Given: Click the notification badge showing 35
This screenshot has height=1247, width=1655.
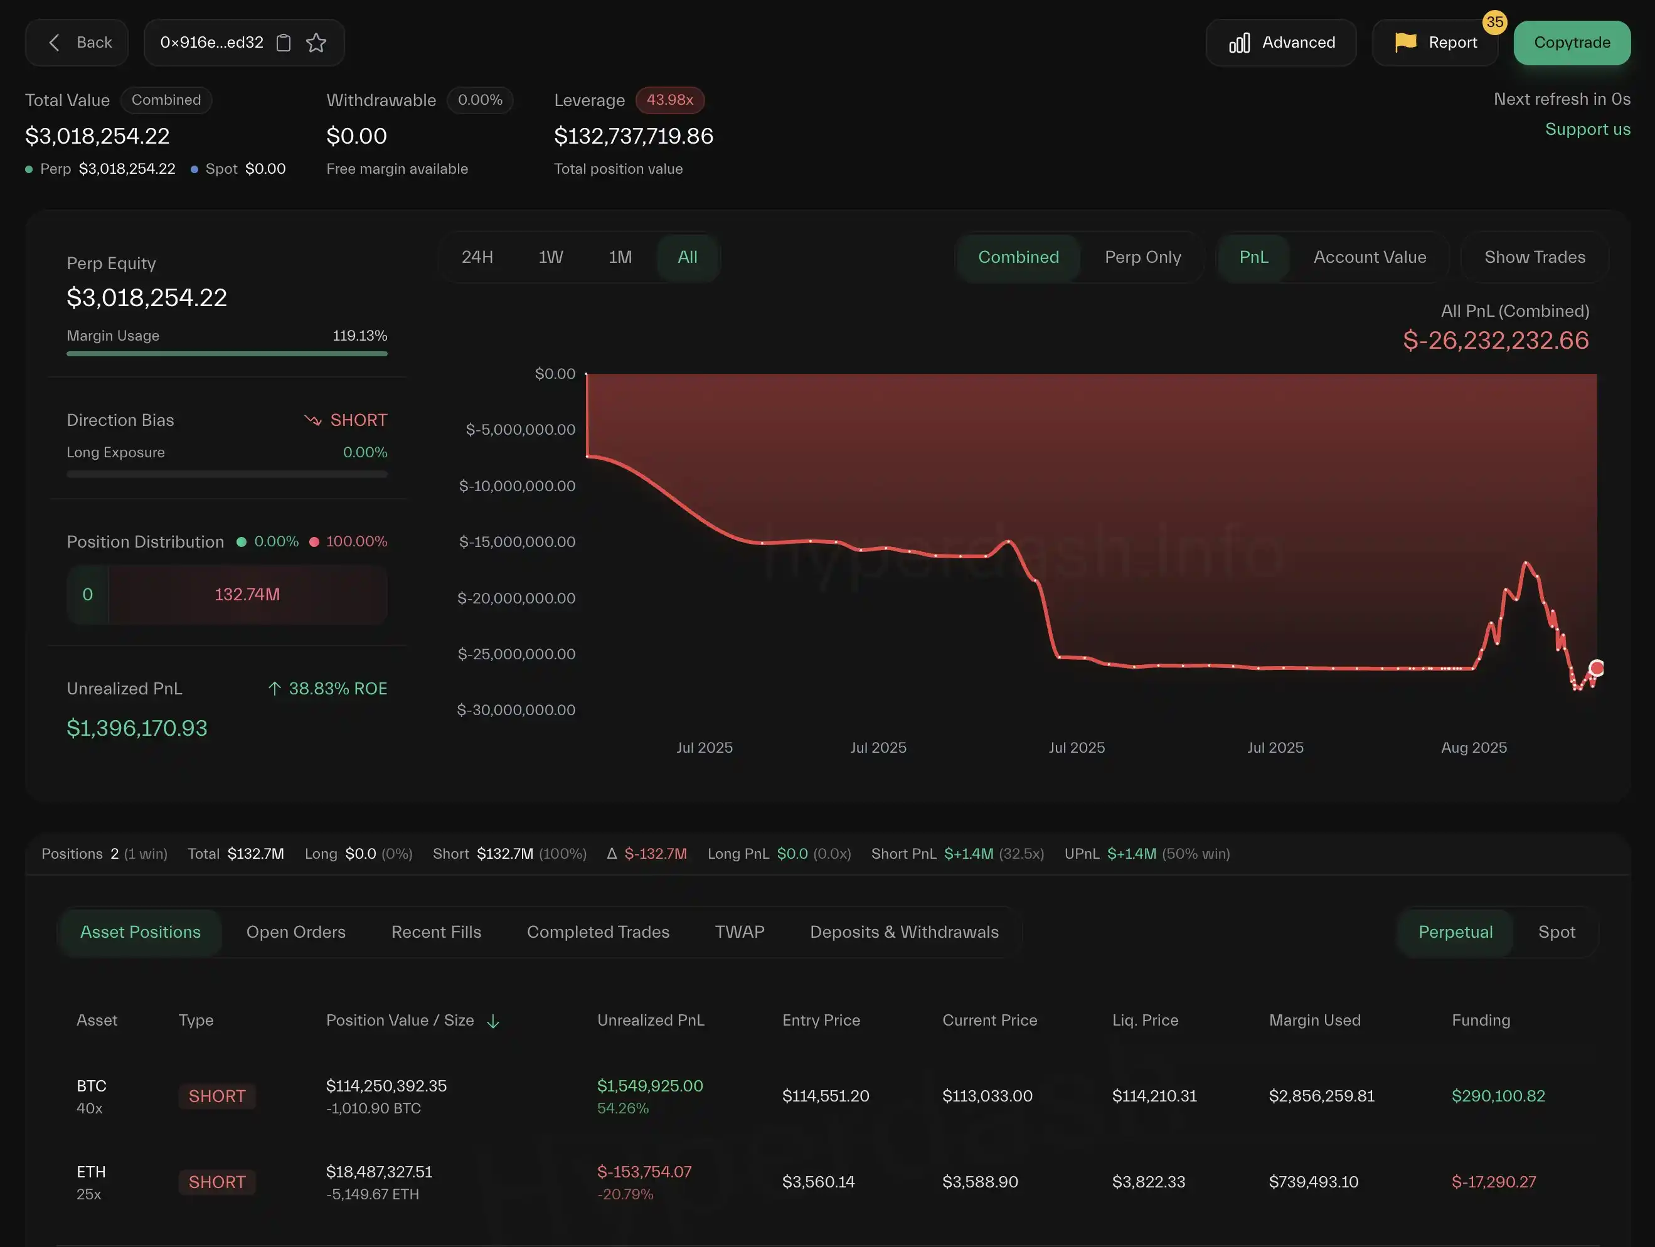Looking at the screenshot, I should 1495,22.
